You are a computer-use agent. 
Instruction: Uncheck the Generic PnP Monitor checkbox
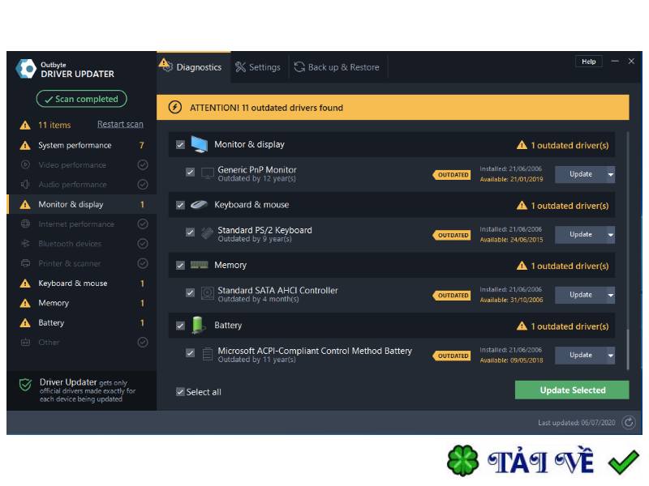tap(190, 172)
